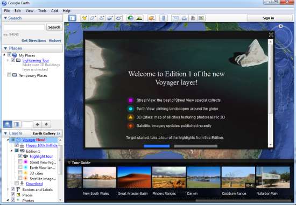Open the File menu
The width and height of the screenshot is (296, 205).
[7, 11]
